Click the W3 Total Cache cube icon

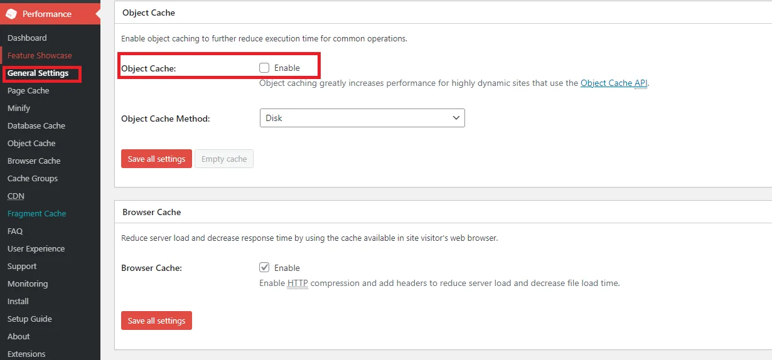coord(12,13)
